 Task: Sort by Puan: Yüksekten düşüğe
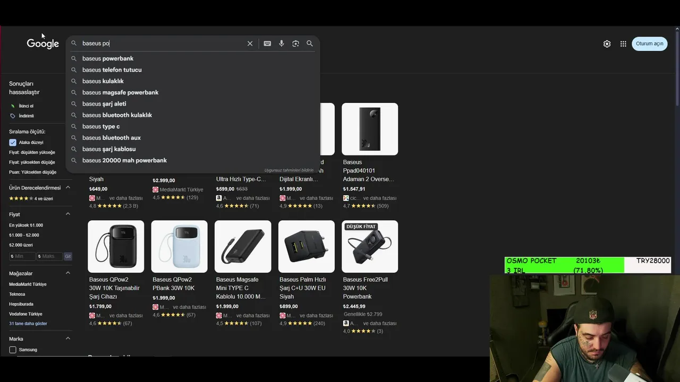click(x=32, y=172)
